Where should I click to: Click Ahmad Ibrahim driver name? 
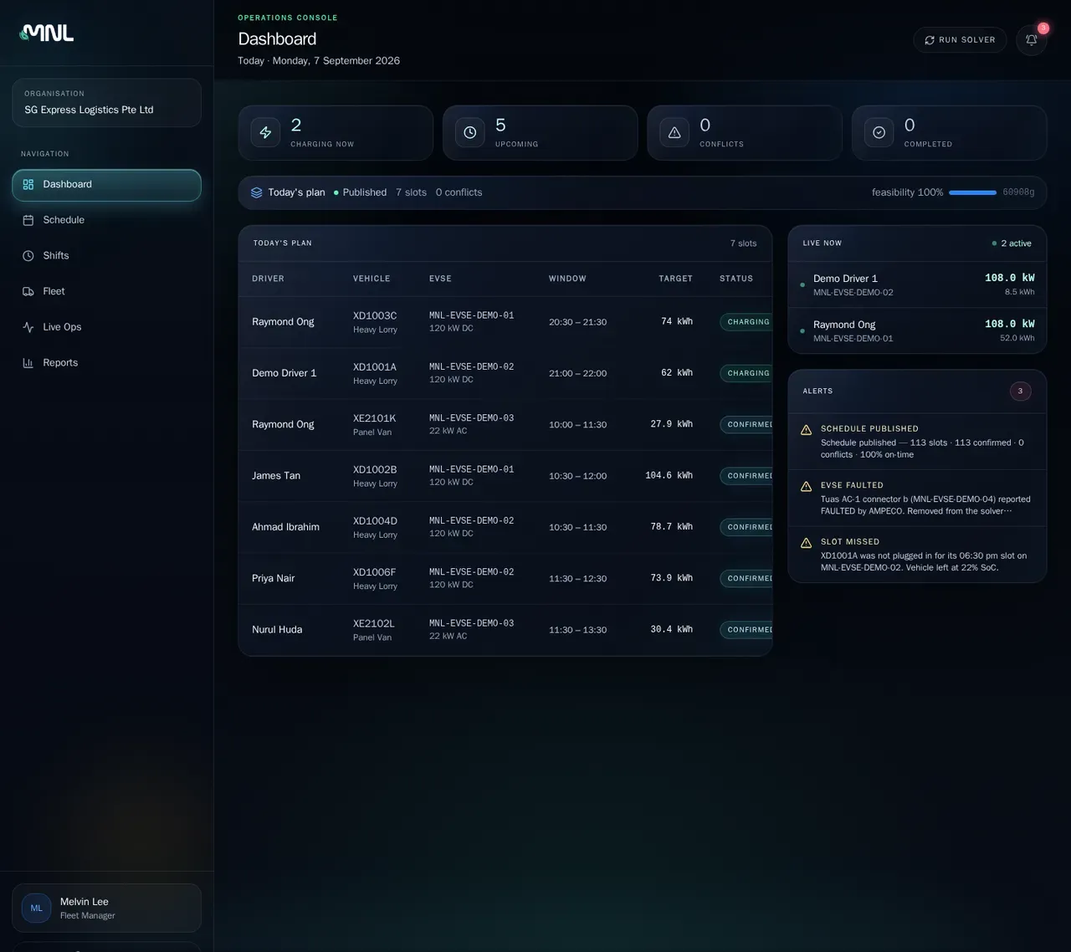pos(285,527)
